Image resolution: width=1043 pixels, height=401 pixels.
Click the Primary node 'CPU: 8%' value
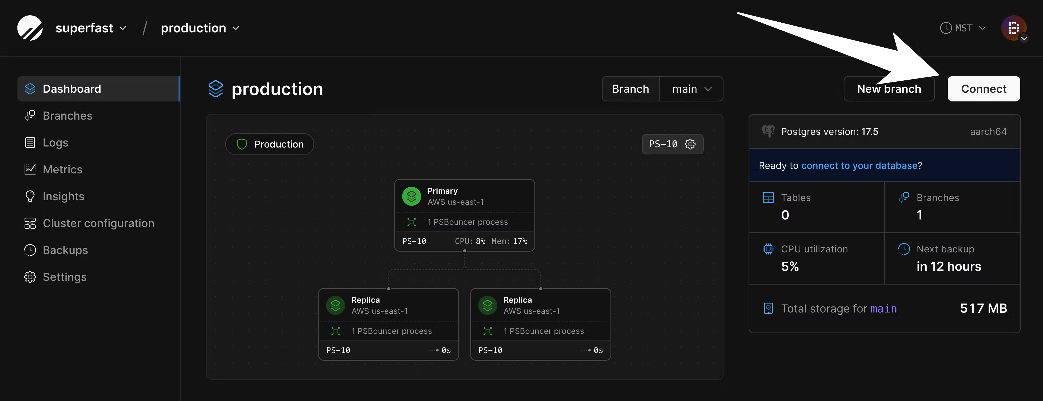[470, 241]
